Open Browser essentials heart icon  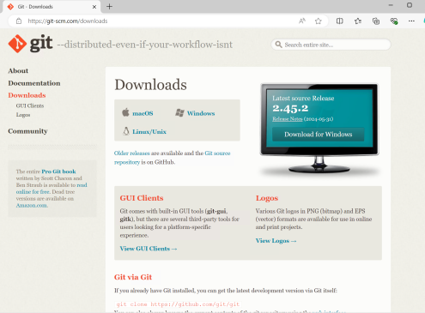point(394,21)
